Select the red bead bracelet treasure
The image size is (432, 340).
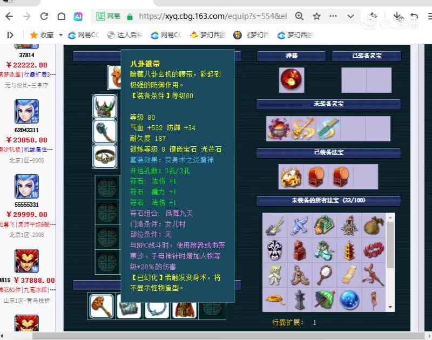pyautogui.click(x=374, y=250)
